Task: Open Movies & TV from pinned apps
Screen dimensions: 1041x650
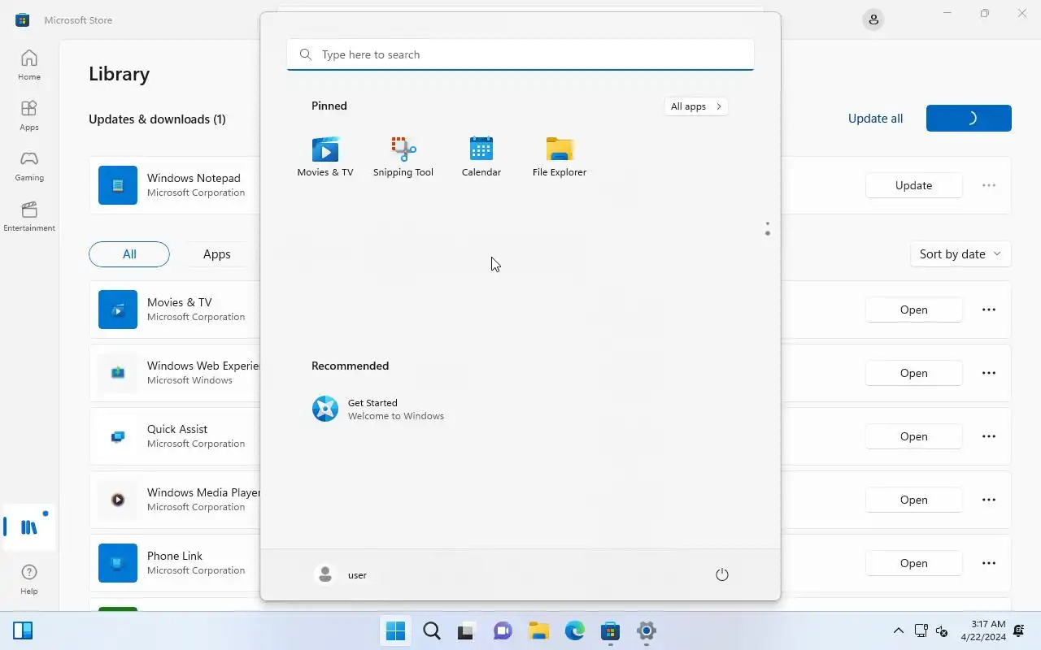Action: [325, 156]
